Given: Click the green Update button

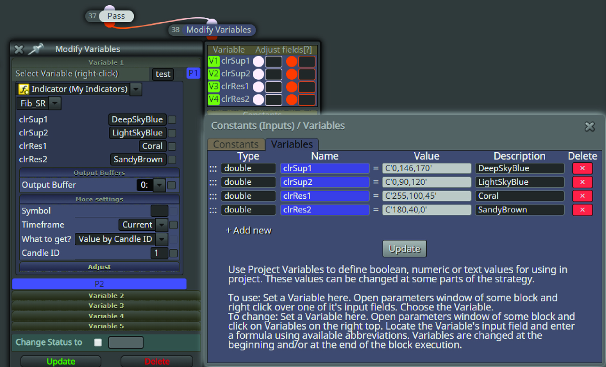Looking at the screenshot, I should click(x=61, y=361).
